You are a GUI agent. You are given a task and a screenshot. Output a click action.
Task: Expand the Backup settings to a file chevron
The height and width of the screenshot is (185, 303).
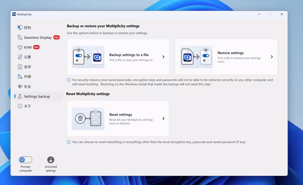coord(164,57)
